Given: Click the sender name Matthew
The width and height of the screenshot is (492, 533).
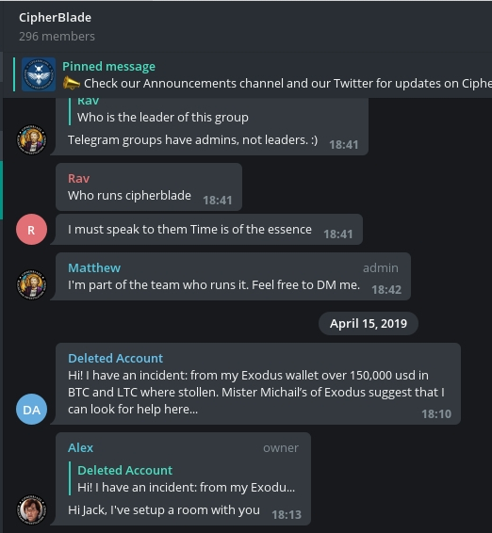Looking at the screenshot, I should coord(94,267).
